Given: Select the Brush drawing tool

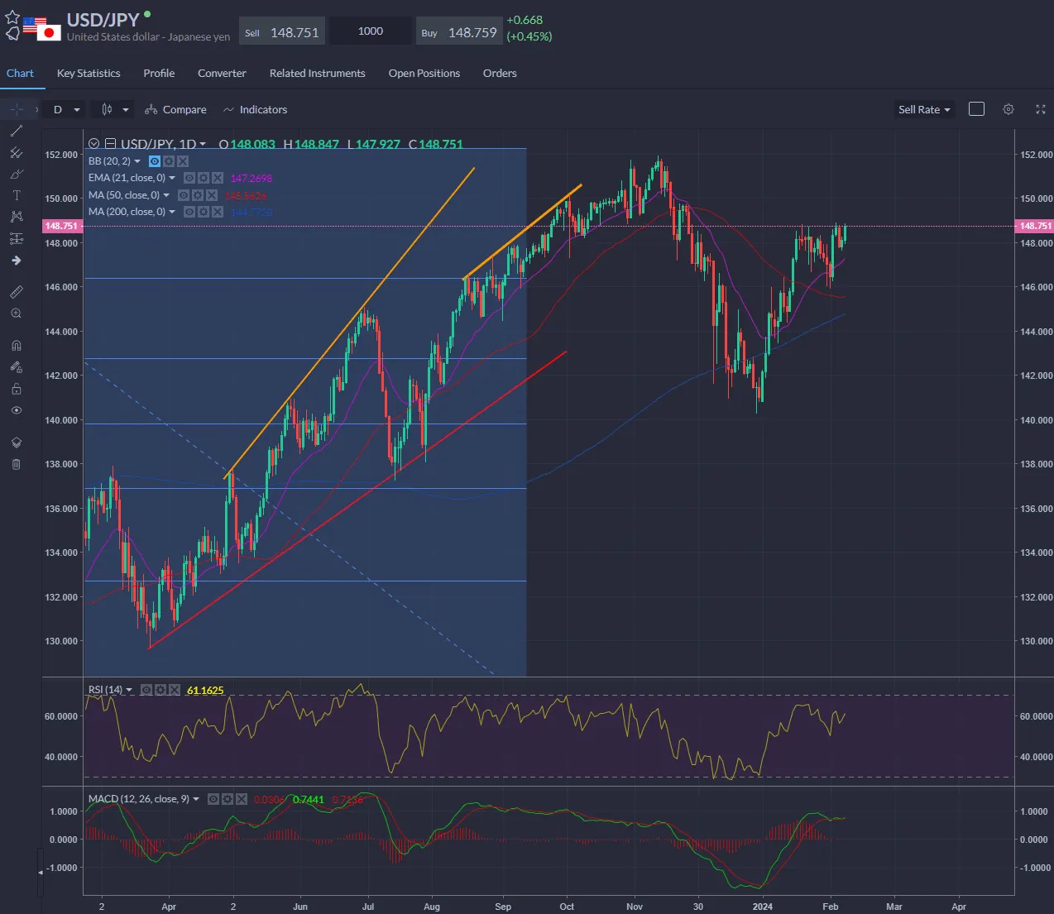Looking at the screenshot, I should [16, 175].
